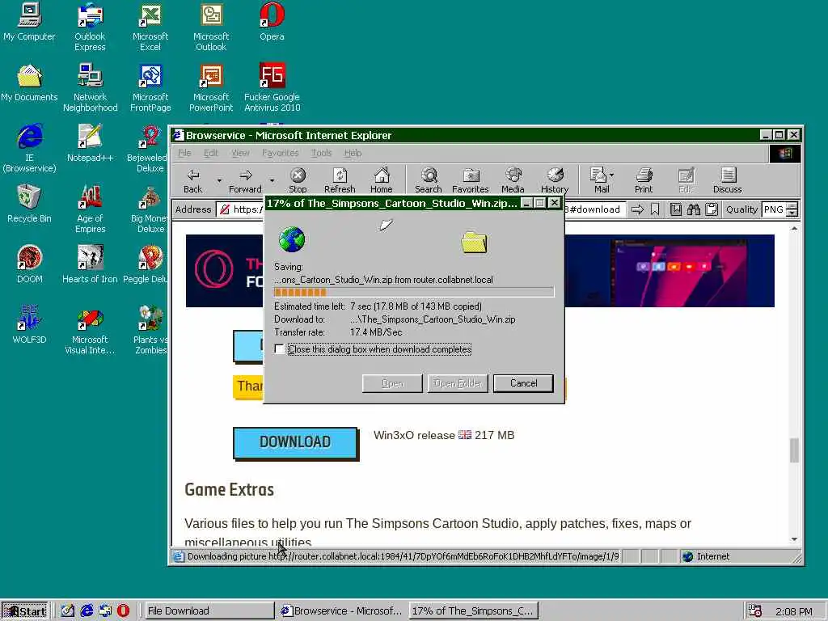Open the Search toolbar pane
Image resolution: width=828 pixels, height=621 pixels.
pyautogui.click(x=429, y=180)
